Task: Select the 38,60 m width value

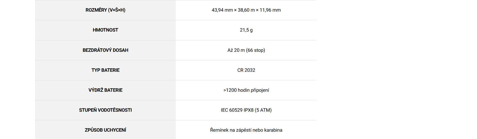Action: pos(246,10)
